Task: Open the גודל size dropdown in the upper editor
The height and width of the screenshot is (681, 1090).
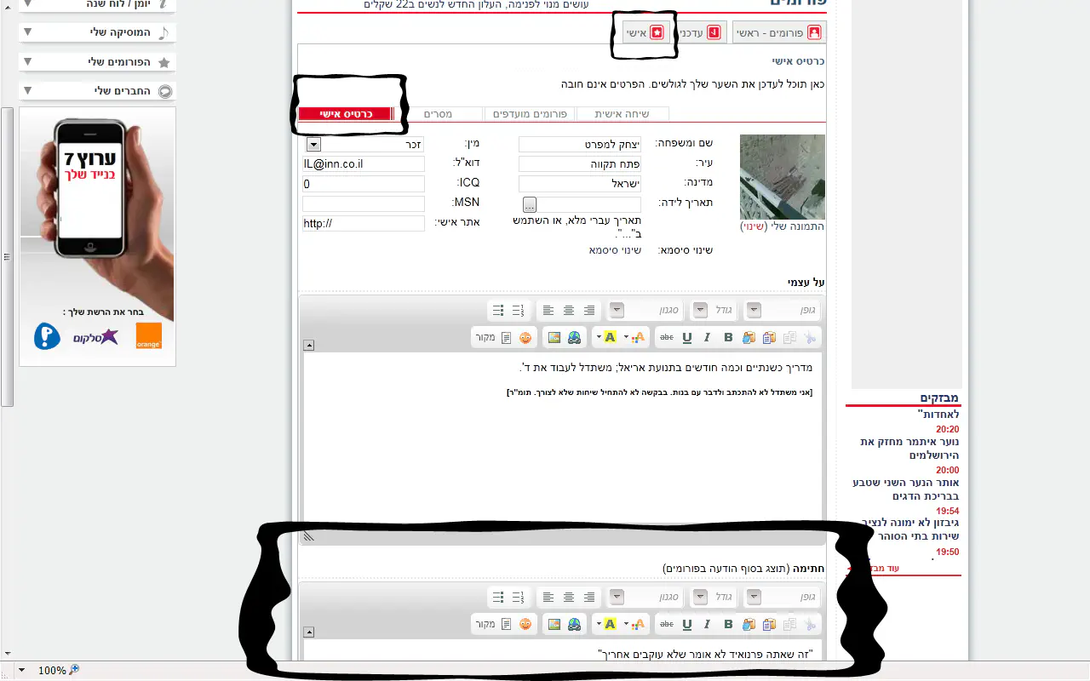Action: click(700, 310)
